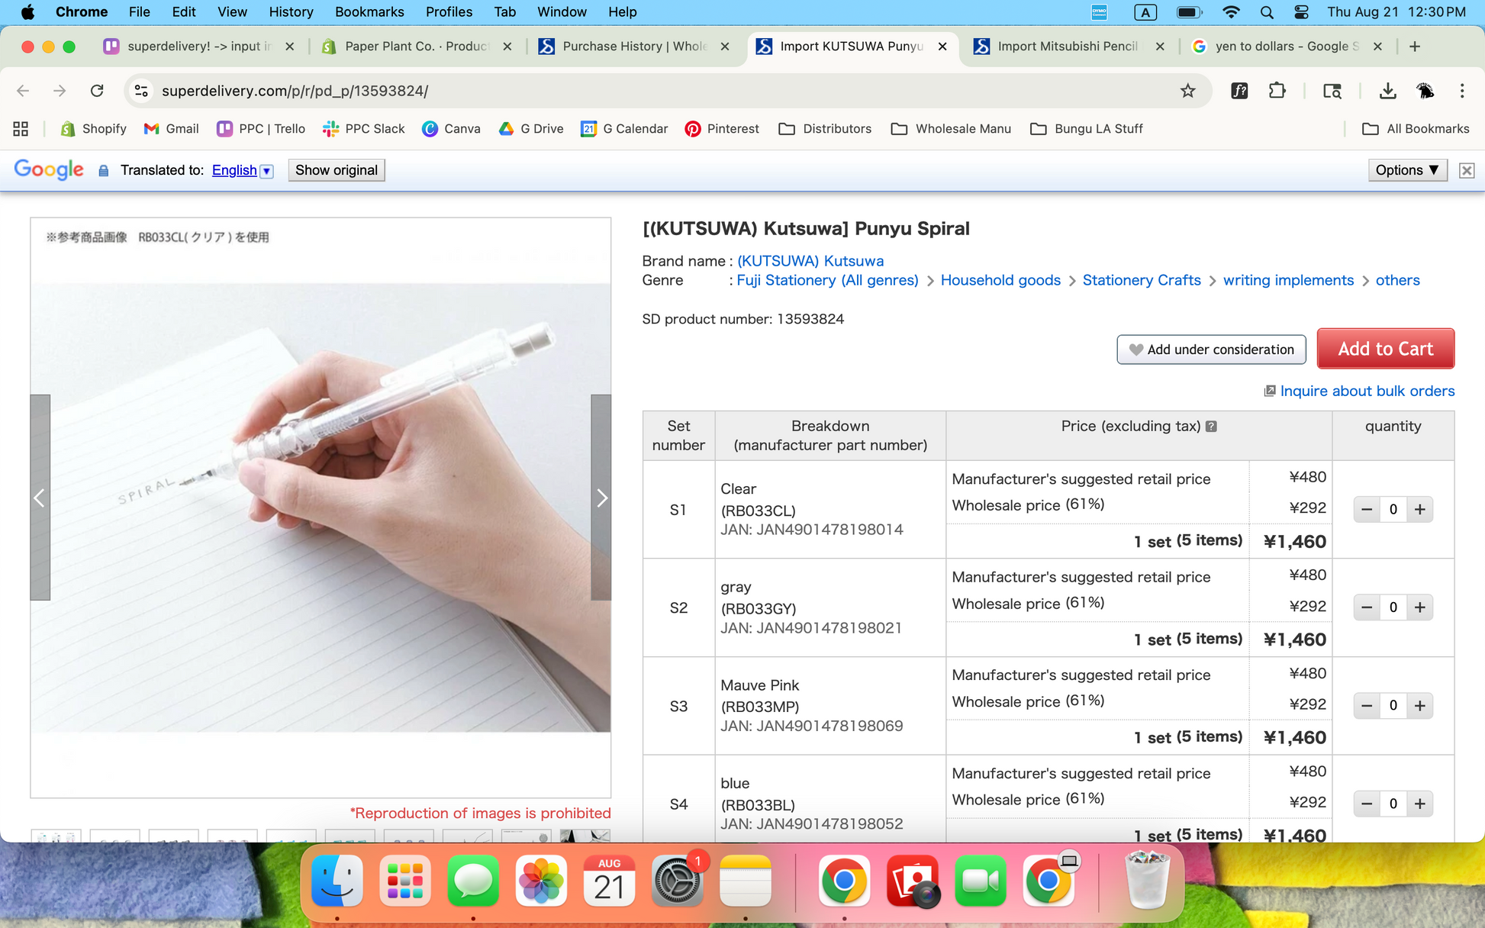
Task: Open the translate Options dropdown
Action: tap(1407, 170)
